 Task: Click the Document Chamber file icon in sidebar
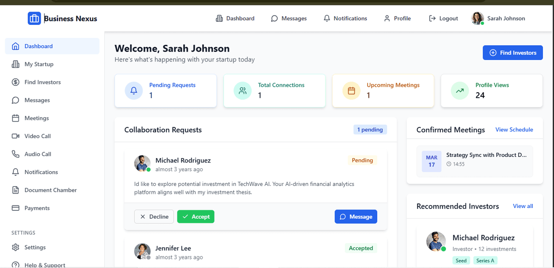coord(16,190)
